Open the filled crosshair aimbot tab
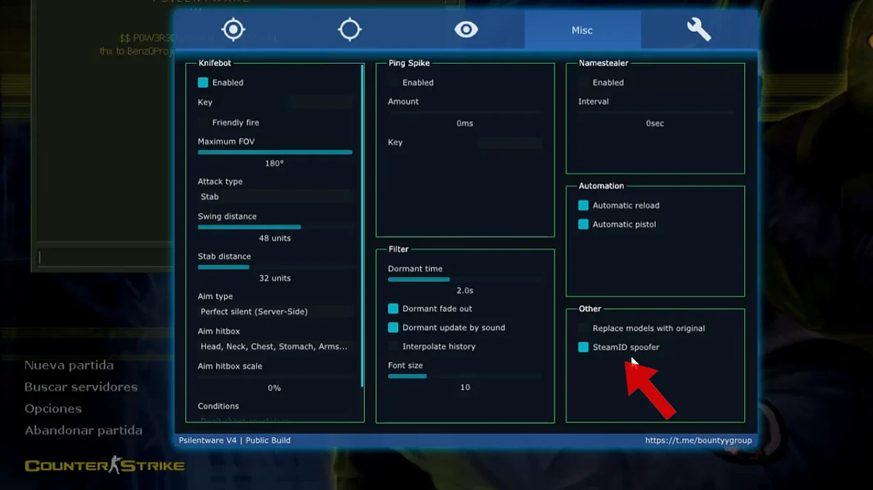873x490 pixels. point(233,29)
